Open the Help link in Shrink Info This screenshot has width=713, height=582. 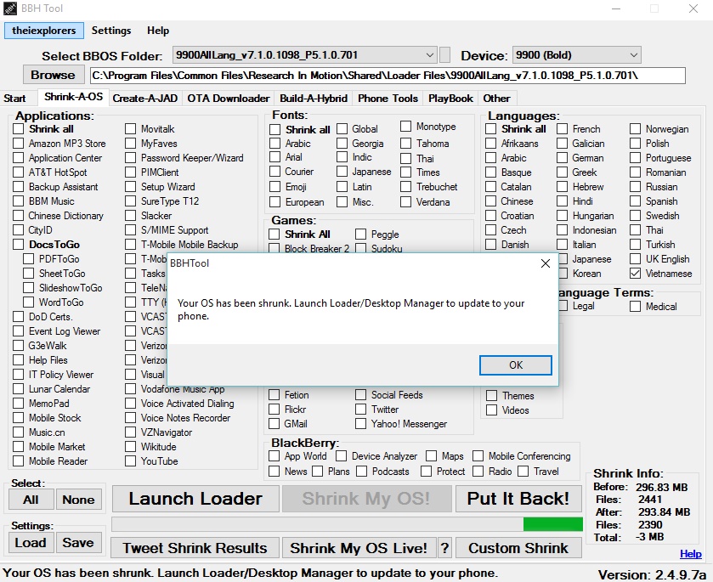691,554
